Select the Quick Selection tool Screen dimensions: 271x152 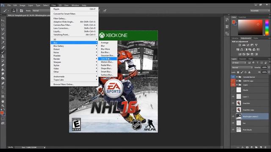3,34
